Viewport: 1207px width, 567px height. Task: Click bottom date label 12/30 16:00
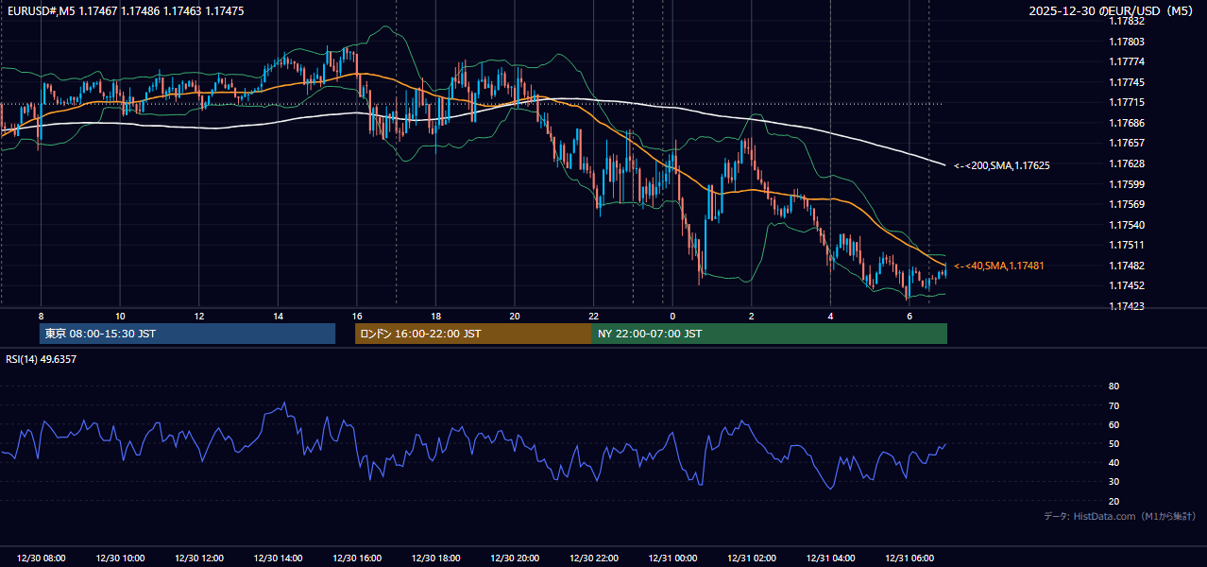coord(357,558)
